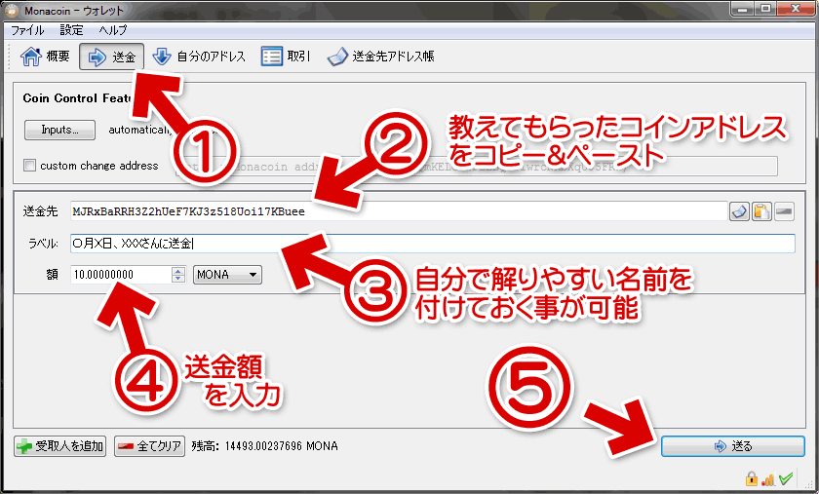Screen dimensions: 819x494
Task: Open the ファイル menu
Action: click(27, 30)
